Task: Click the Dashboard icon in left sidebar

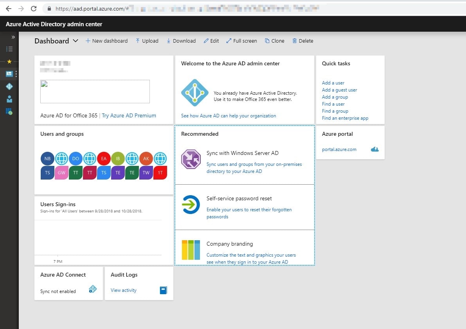Action: [9, 74]
